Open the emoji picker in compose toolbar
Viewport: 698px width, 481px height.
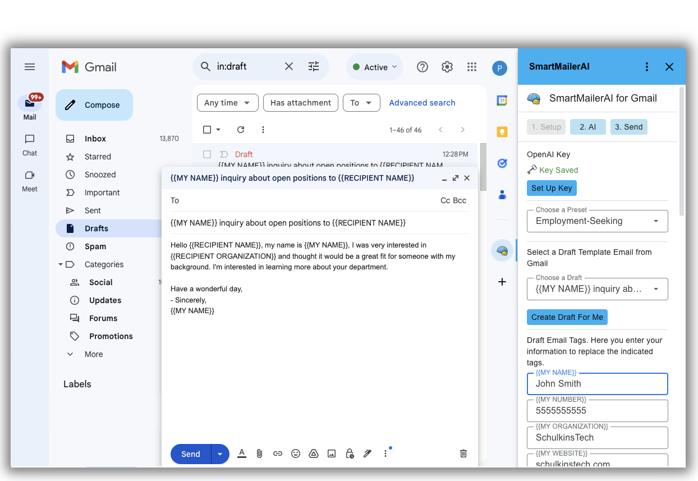[x=296, y=453]
